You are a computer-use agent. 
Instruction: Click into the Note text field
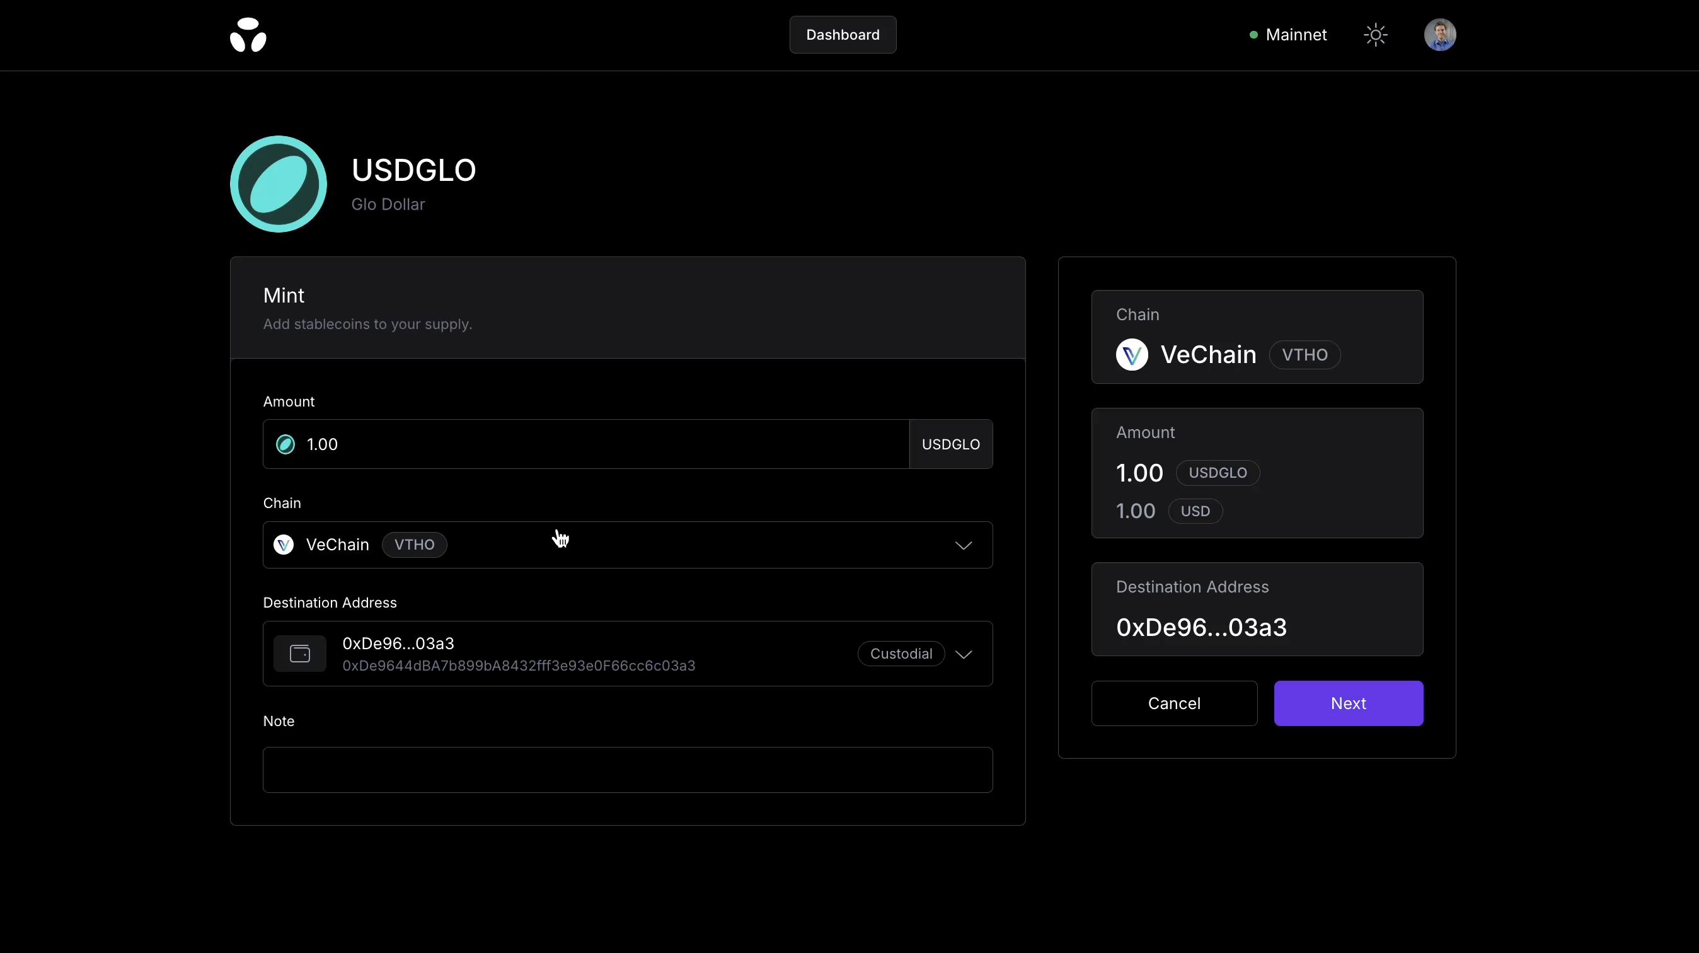pos(627,770)
